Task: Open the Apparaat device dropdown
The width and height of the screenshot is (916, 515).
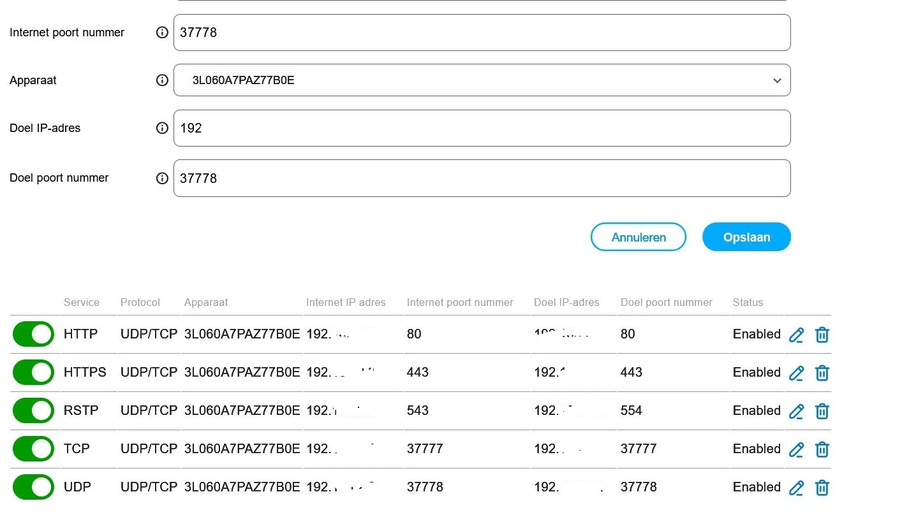Action: coord(482,80)
